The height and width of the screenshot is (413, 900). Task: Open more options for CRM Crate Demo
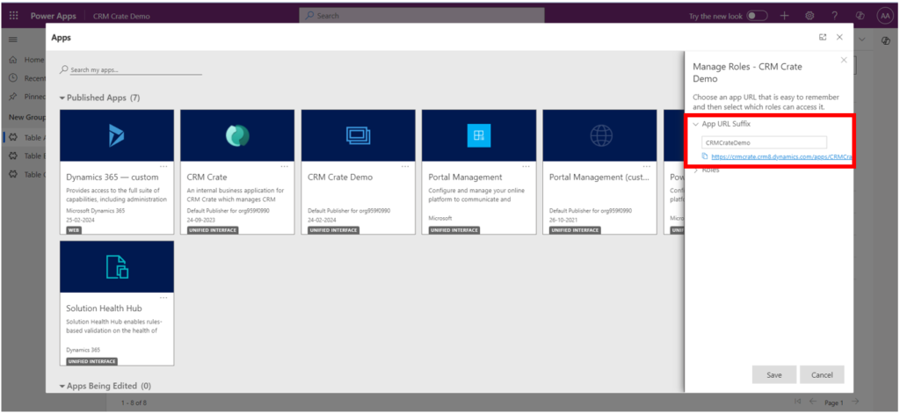405,166
